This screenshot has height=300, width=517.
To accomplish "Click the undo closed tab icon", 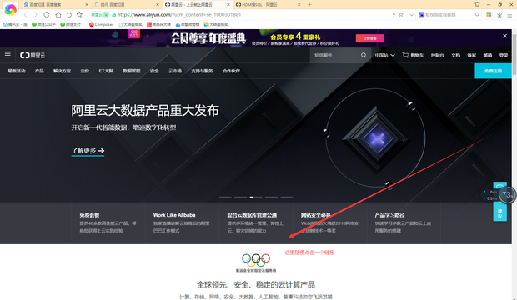I will (x=69, y=14).
